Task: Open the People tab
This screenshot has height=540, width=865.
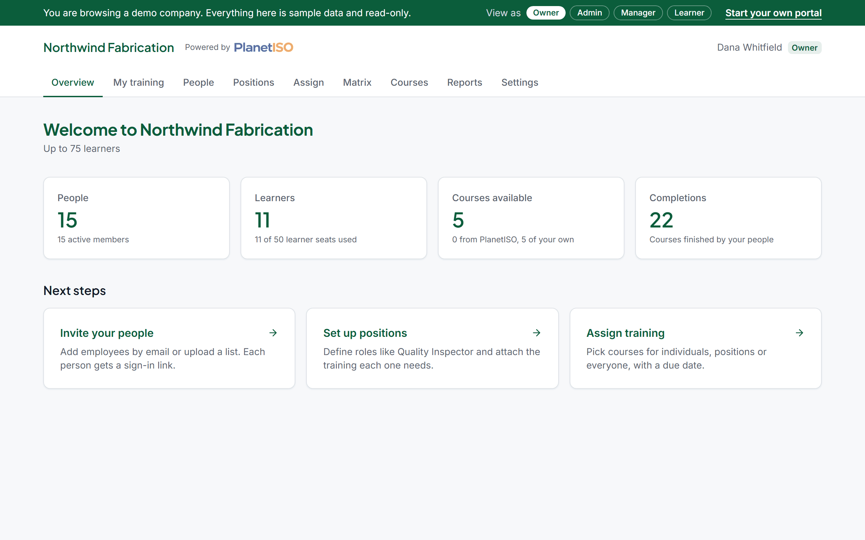Action: click(198, 82)
